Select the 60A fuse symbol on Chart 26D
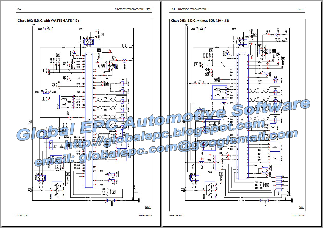This screenshot has height=228, width=323. point(201,163)
